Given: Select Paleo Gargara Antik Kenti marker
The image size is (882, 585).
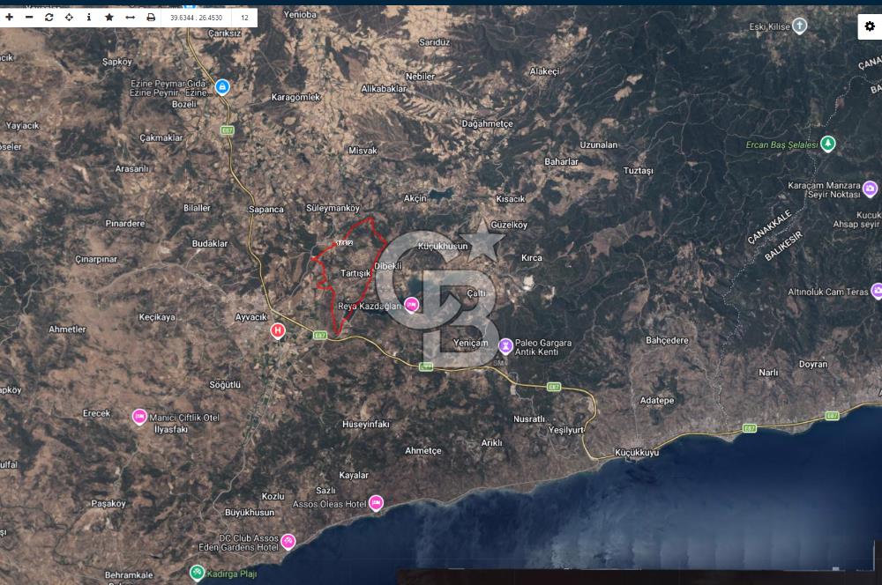Looking at the screenshot, I should click(x=505, y=345).
